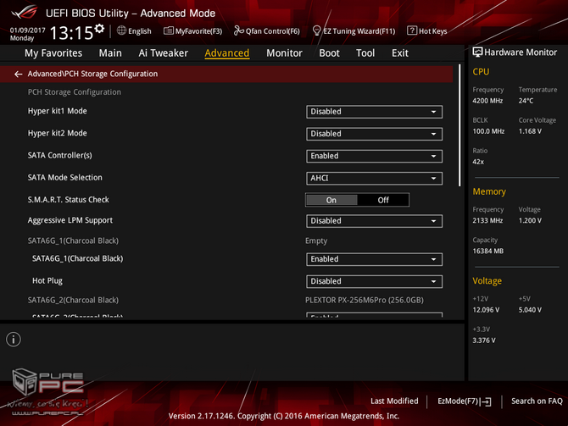Click the 12.096 V voltage reading
568x426 pixels.
point(486,310)
